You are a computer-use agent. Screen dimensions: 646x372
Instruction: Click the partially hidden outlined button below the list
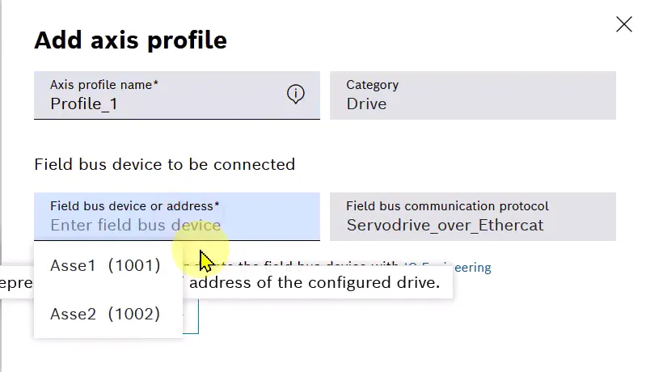click(x=191, y=316)
